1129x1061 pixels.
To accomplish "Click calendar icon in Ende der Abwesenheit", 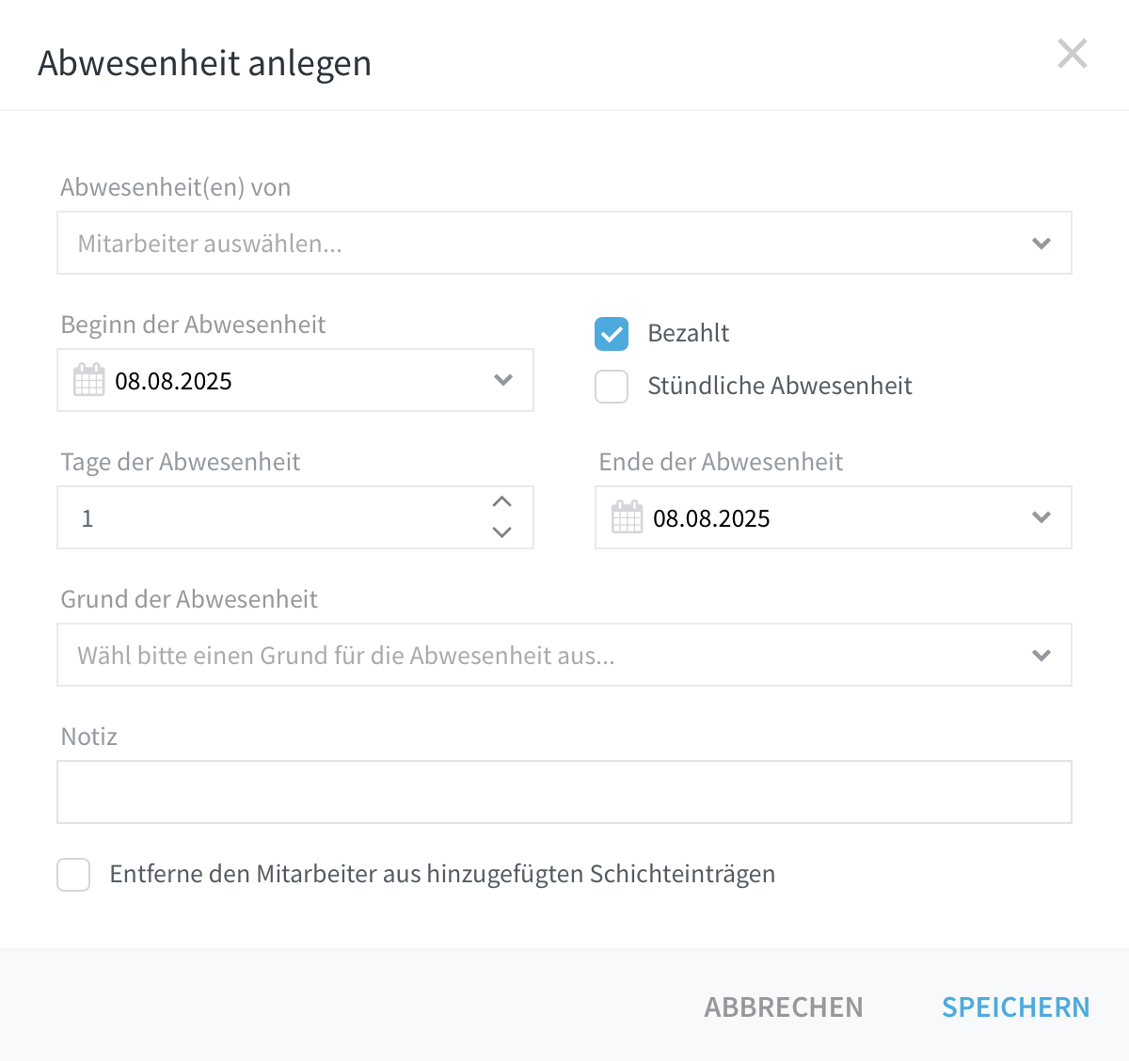I will click(628, 517).
